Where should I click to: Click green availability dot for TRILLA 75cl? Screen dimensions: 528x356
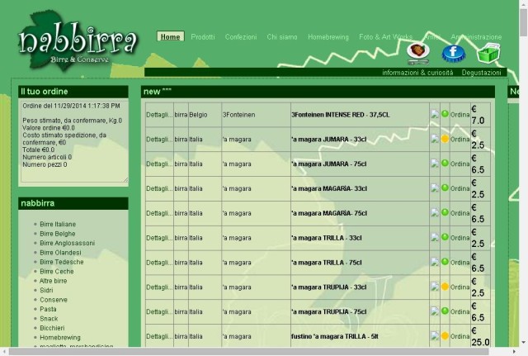445,262
